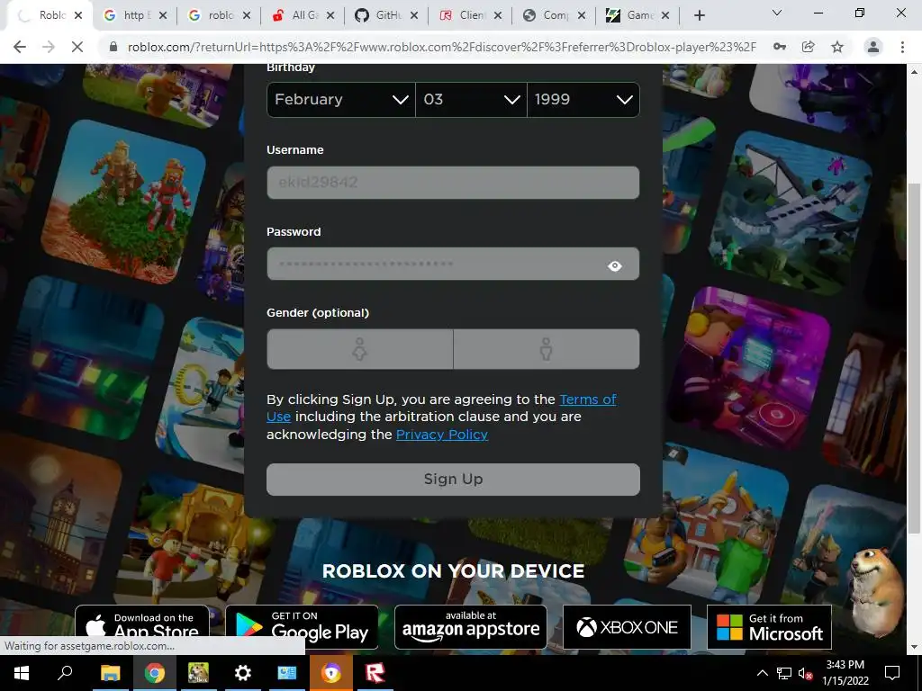Image resolution: width=922 pixels, height=691 pixels.
Task: Open the tab search chevron
Action: click(x=777, y=13)
